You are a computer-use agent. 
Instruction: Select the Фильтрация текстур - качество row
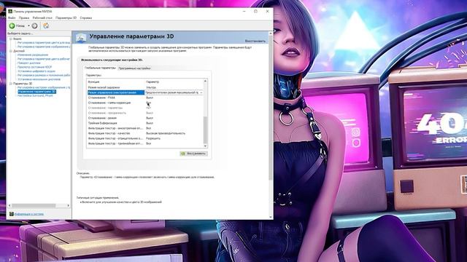click(x=145, y=133)
